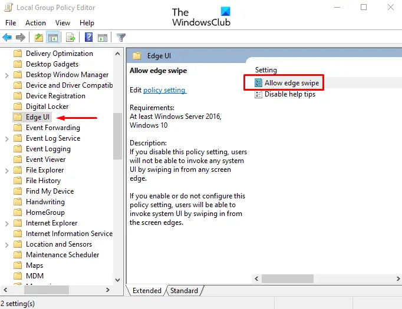Image resolution: width=402 pixels, height=309 pixels.
Task: Click the Edge UI folder icon in header
Action: 137,56
